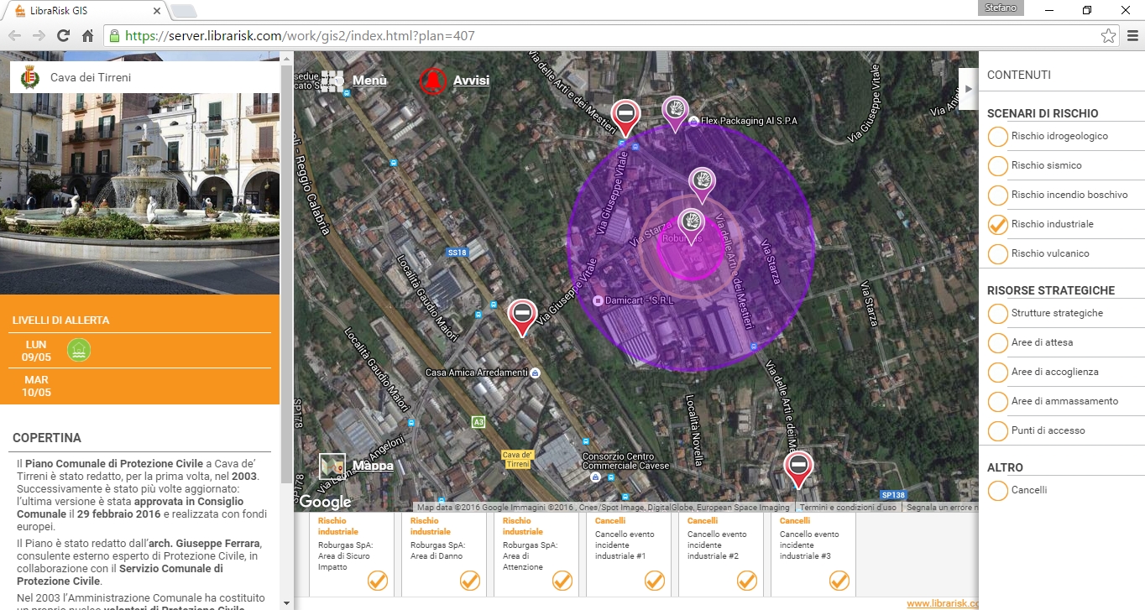Select the LibraRisk GIS browser tab
This screenshot has width=1145, height=610.
86,10
